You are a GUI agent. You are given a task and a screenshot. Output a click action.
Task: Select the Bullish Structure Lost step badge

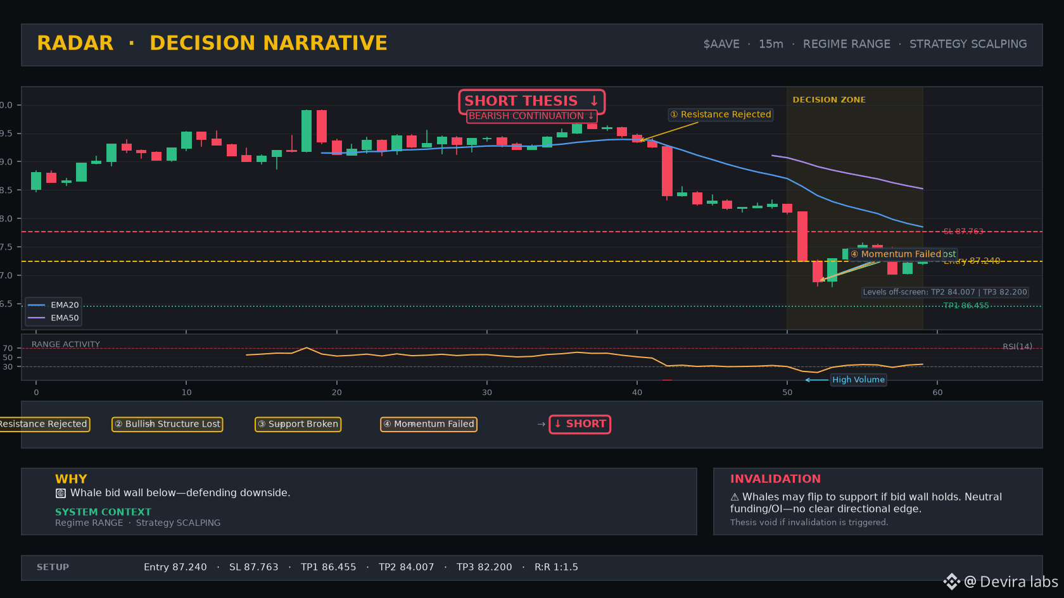click(167, 424)
